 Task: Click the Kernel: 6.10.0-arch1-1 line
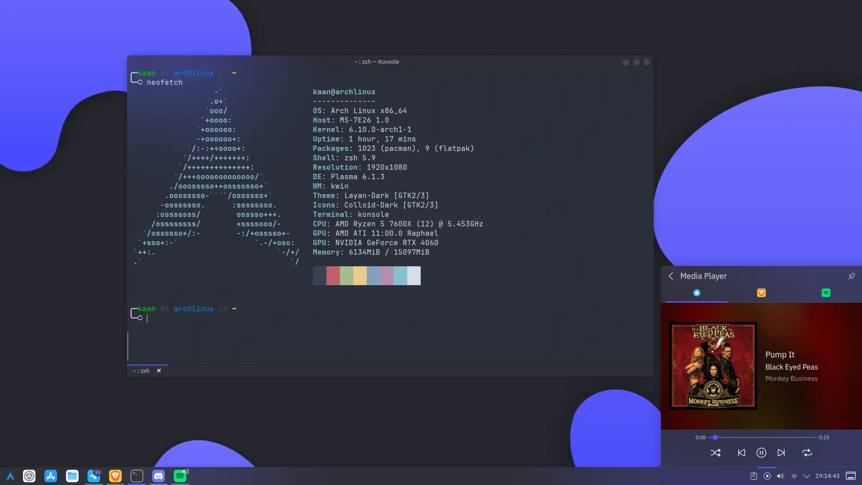362,130
